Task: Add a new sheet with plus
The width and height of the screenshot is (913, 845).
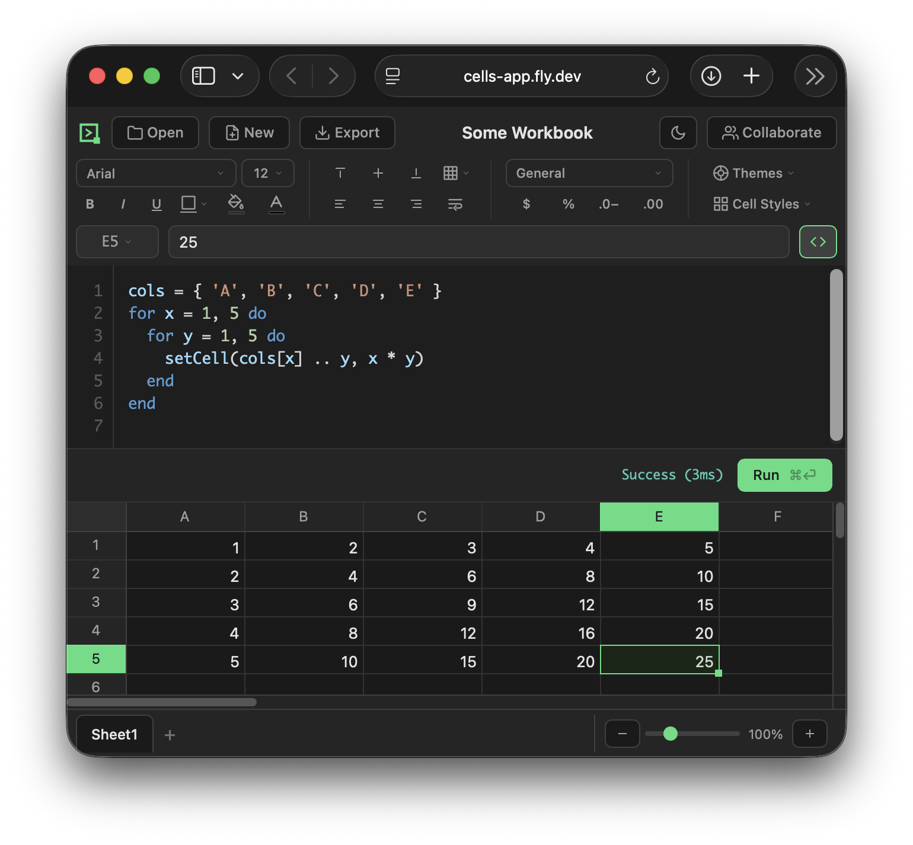Action: click(170, 735)
